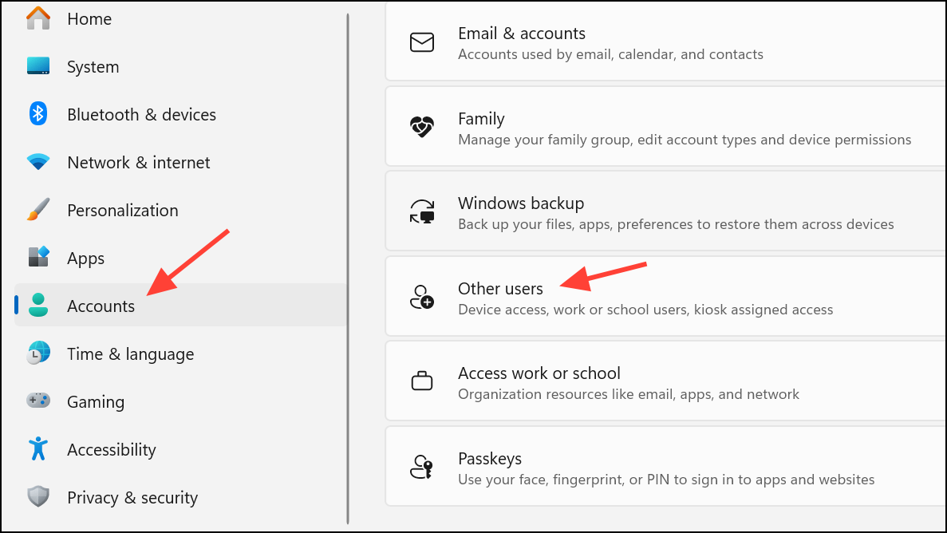Screen dimensions: 947x533
Task: Select Accounts in the sidebar
Action: tap(101, 306)
